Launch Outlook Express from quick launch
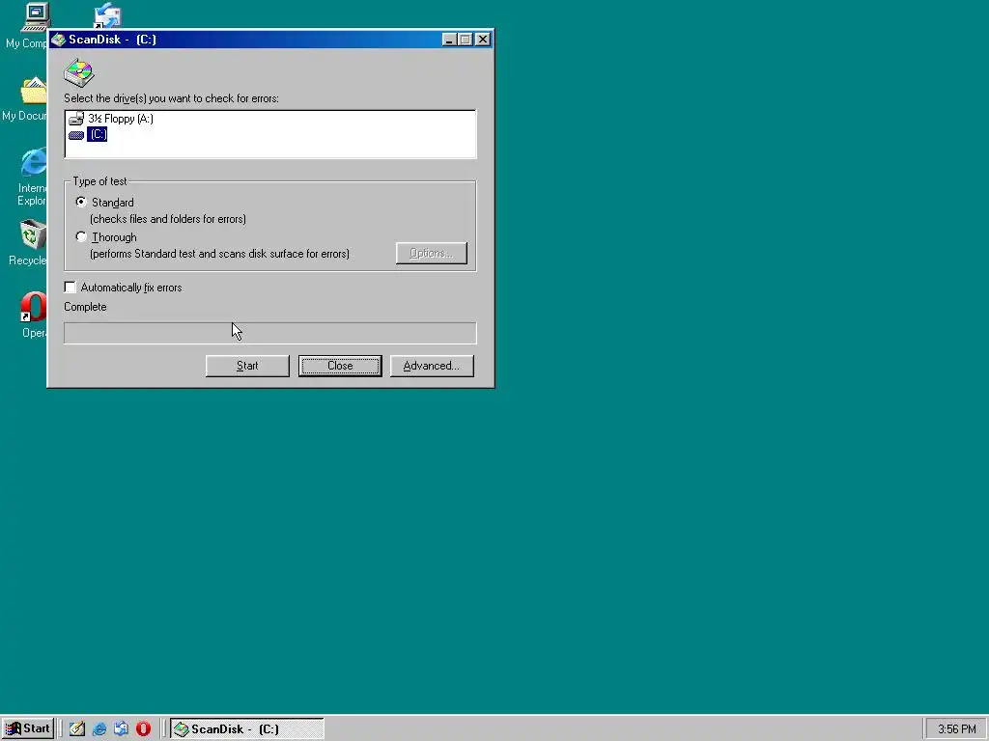The image size is (989, 741). [121, 729]
